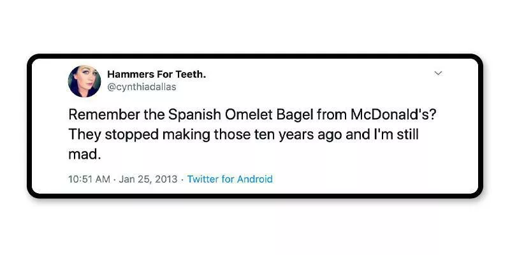Open the tweet options chevron menu
This screenshot has height=255, width=510.
point(438,73)
